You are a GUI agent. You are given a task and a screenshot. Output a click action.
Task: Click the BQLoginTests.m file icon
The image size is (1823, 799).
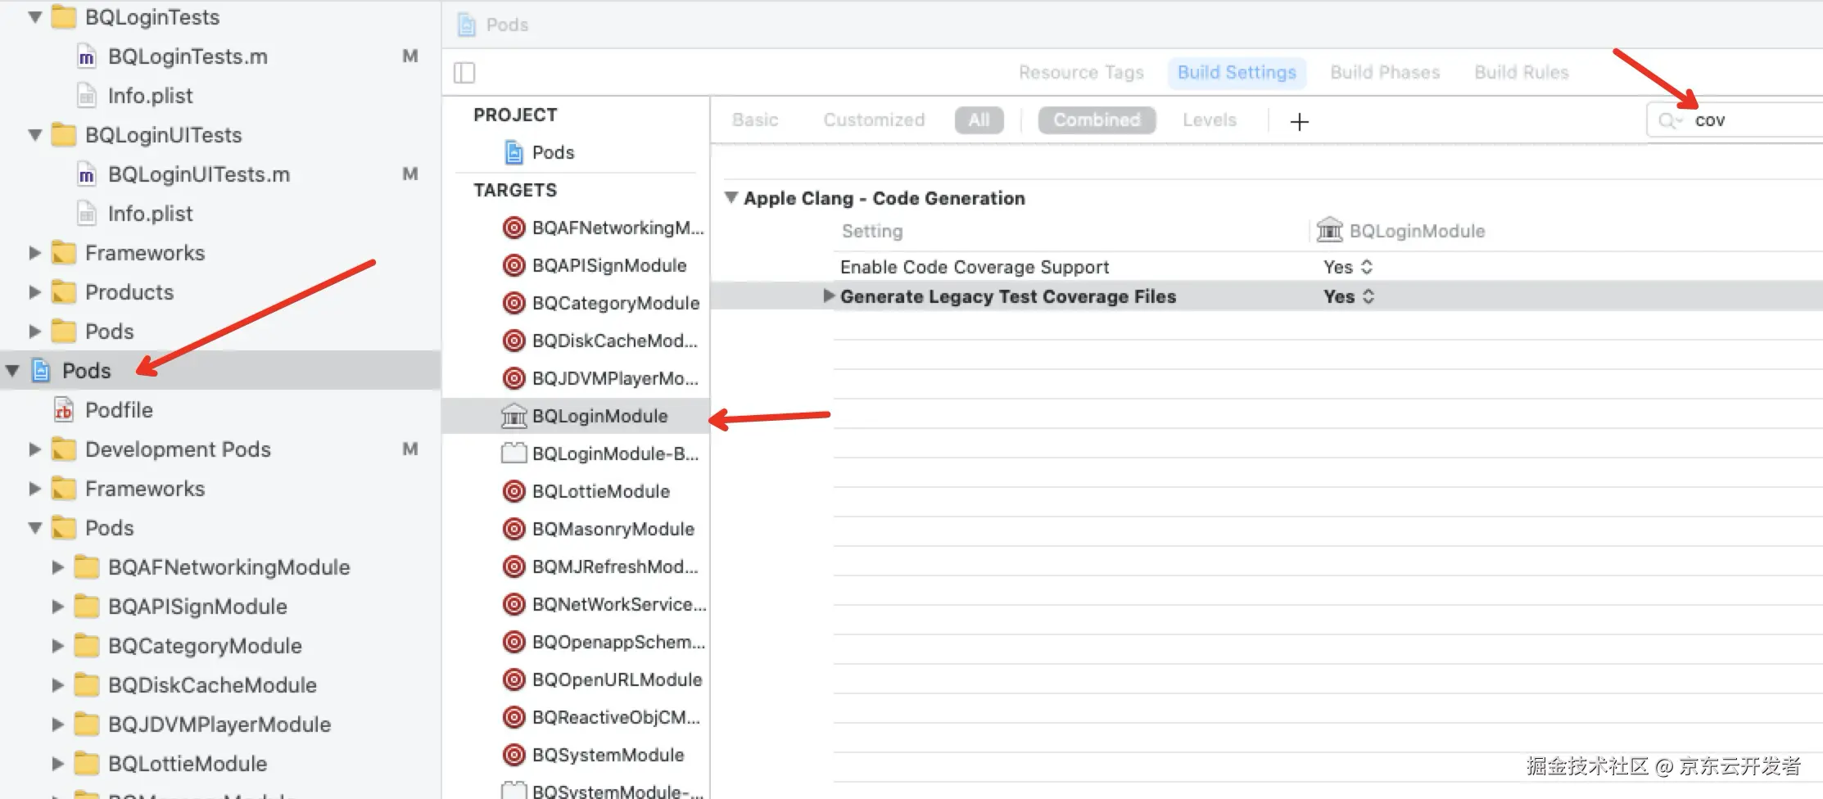(x=86, y=56)
